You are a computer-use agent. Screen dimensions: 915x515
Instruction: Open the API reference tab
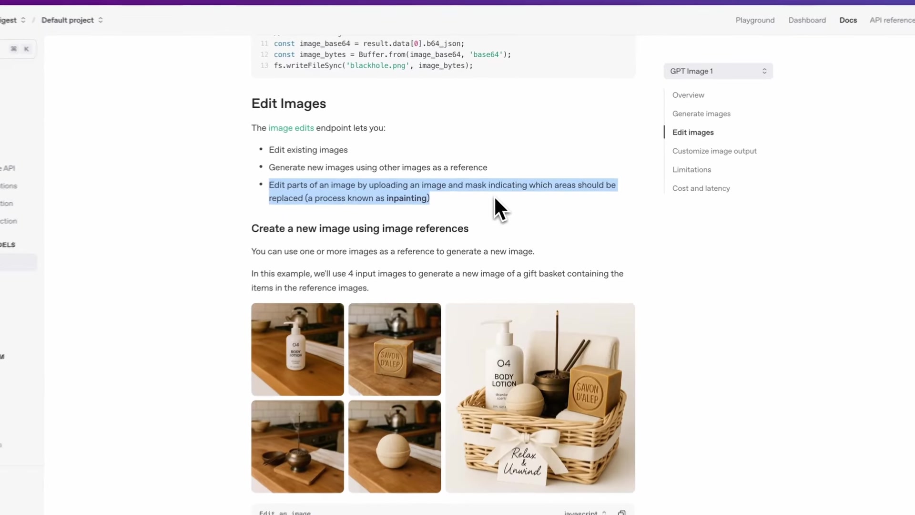[x=892, y=20]
